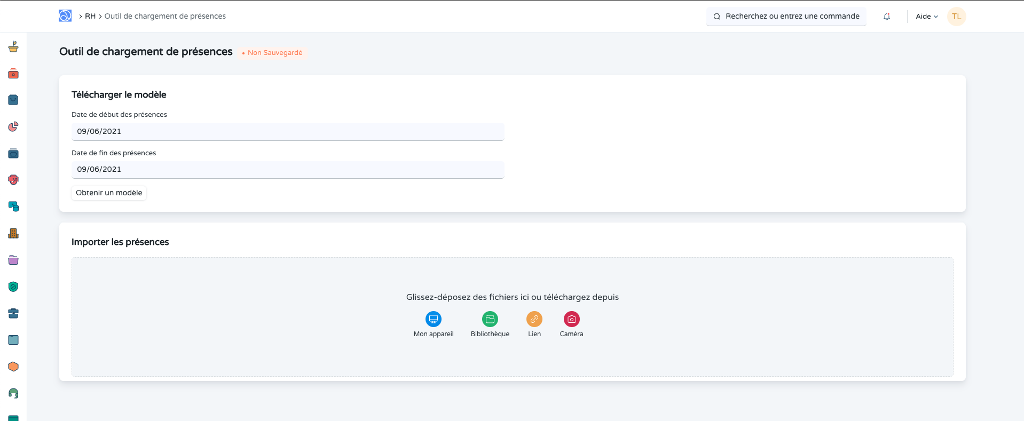Click the Date de début des présences field
1024x421 pixels.
[x=288, y=132]
